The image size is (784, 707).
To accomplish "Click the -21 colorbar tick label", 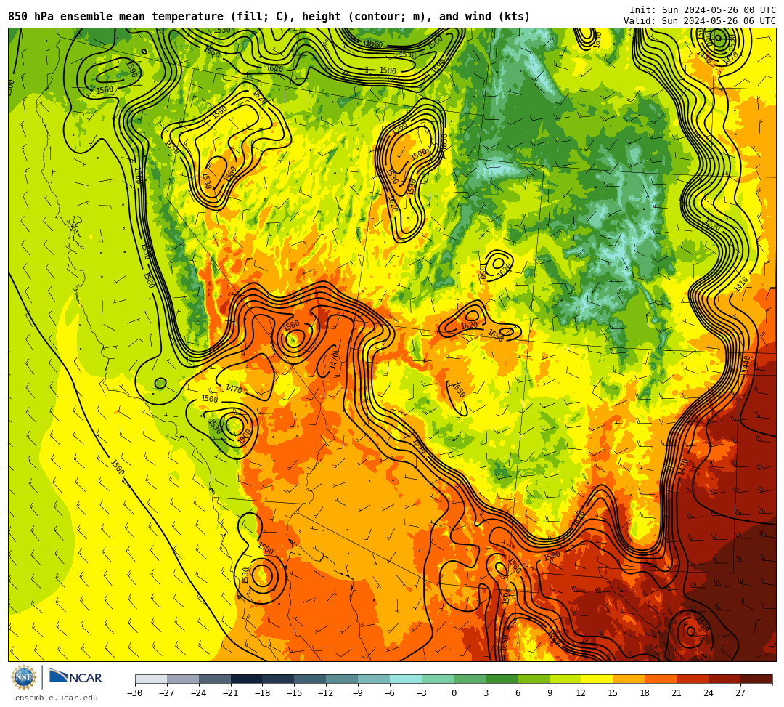I will pyautogui.click(x=231, y=693).
